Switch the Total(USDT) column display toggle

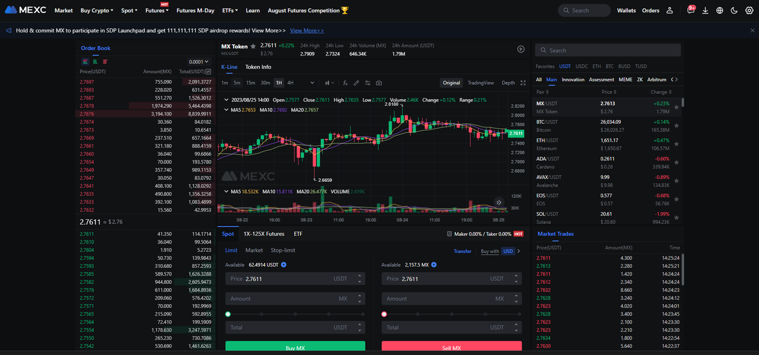tap(208, 72)
